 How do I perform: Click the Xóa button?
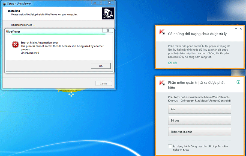point(200,109)
